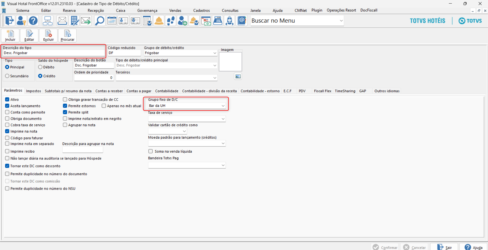This screenshot has width=488, height=250.
Task: Open the user key permissions icon
Action: tap(21, 21)
